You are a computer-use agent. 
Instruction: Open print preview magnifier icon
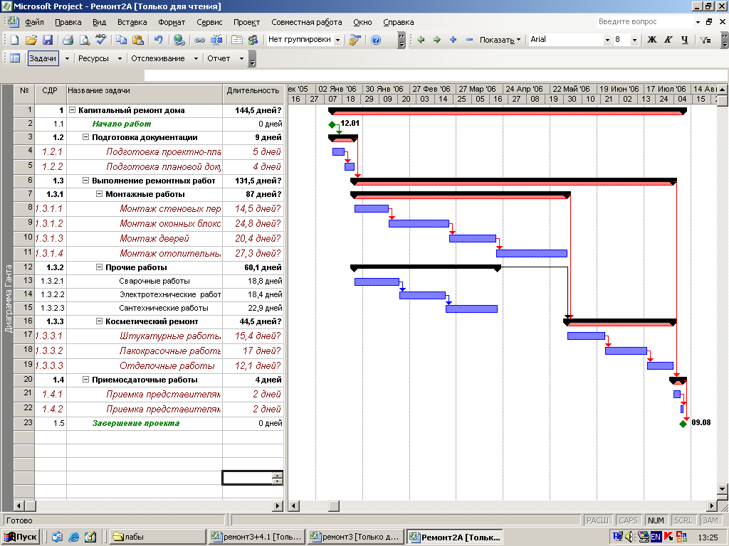tap(84, 40)
